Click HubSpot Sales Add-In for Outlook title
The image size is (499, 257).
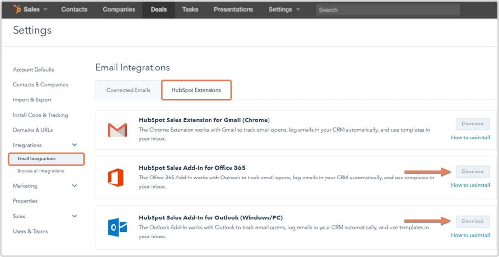[x=211, y=218]
